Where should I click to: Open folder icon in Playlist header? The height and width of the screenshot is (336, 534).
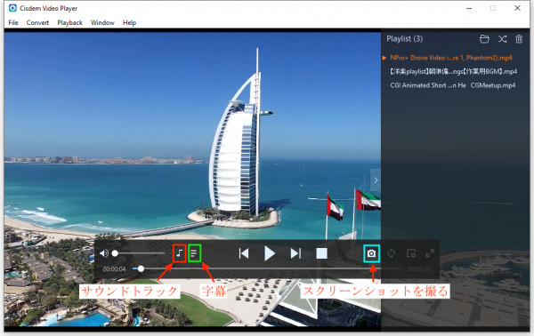point(484,39)
